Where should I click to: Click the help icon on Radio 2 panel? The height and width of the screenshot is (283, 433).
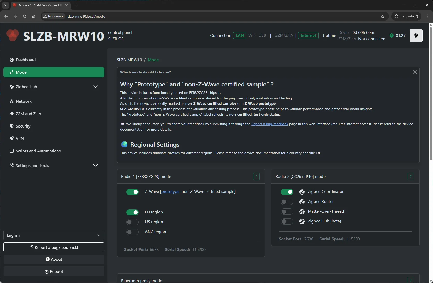click(410, 177)
